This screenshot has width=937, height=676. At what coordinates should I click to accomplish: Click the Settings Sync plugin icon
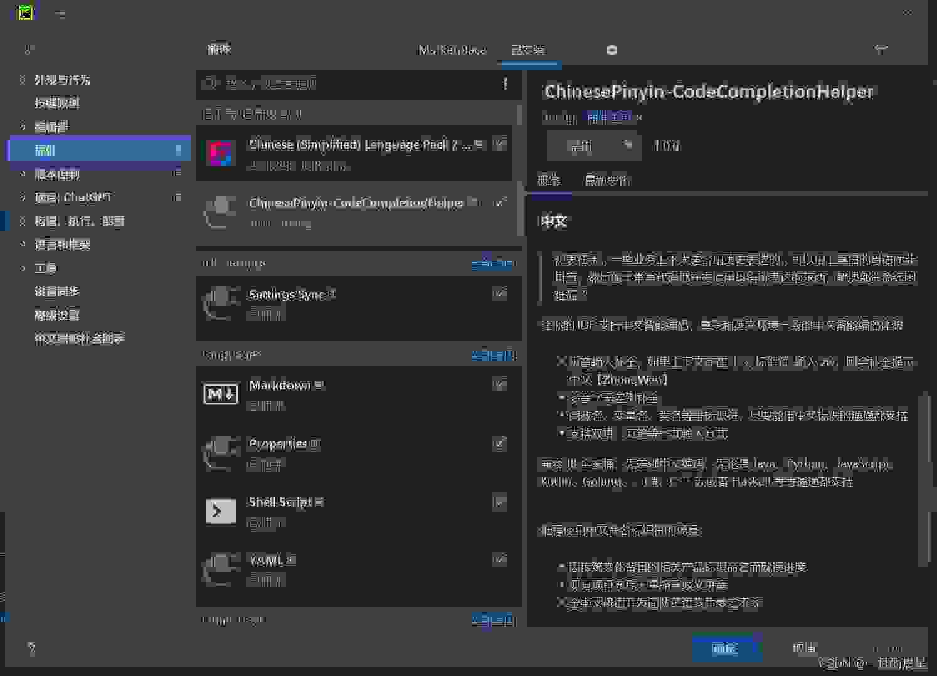point(220,303)
